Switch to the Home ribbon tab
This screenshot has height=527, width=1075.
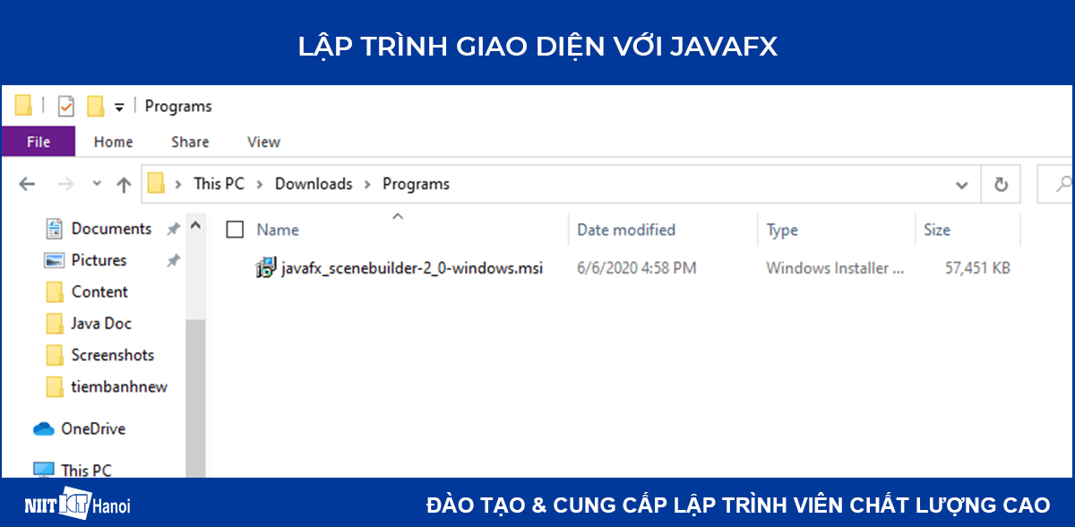pyautogui.click(x=113, y=142)
